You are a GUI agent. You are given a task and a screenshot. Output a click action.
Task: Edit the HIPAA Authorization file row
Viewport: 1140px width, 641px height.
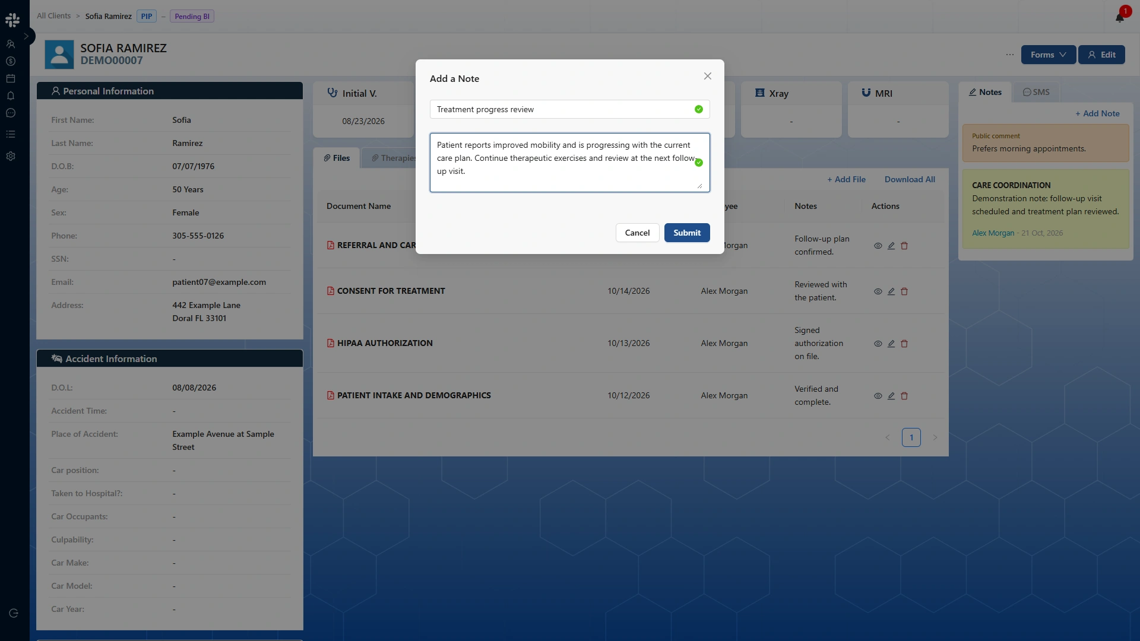[x=891, y=344]
